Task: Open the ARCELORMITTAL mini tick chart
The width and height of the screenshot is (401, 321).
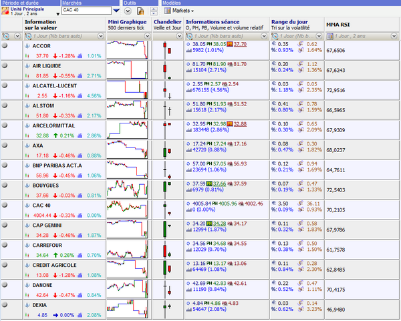Action: pyautogui.click(x=127, y=130)
